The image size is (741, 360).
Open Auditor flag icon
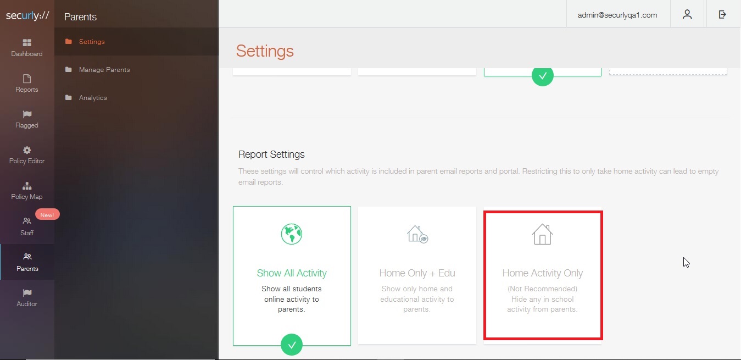27,292
